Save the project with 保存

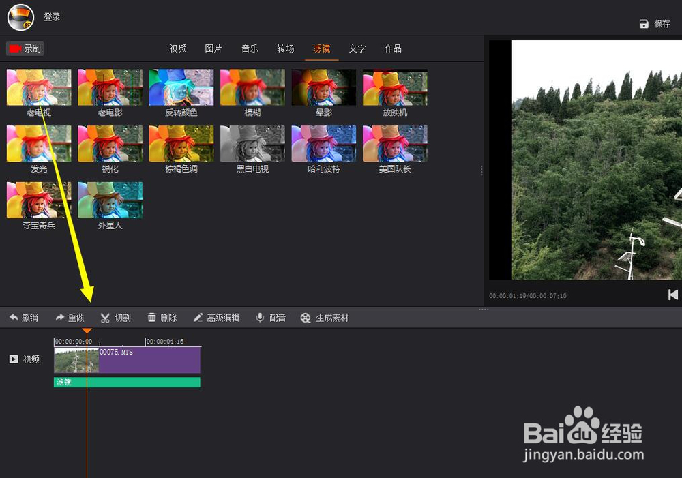(655, 23)
